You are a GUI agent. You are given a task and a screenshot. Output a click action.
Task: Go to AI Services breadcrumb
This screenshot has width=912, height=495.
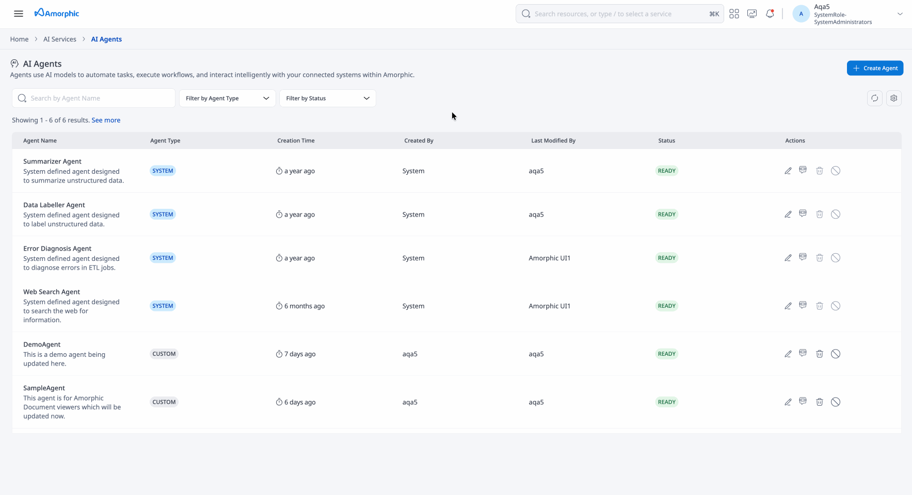pos(60,39)
